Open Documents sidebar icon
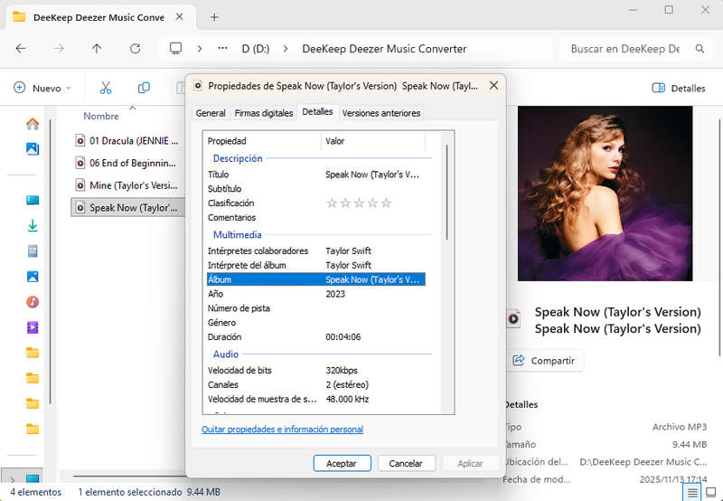Screen dimensions: 723x501 coord(33,251)
